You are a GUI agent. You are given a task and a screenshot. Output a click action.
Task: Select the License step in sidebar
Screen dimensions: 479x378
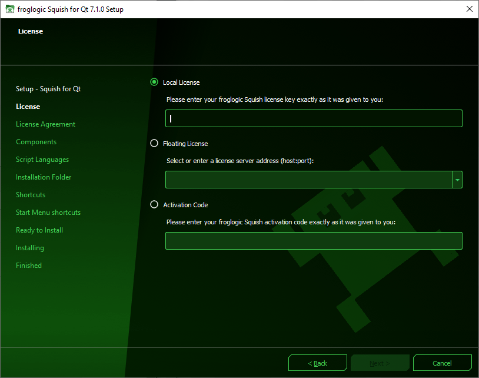coord(28,107)
